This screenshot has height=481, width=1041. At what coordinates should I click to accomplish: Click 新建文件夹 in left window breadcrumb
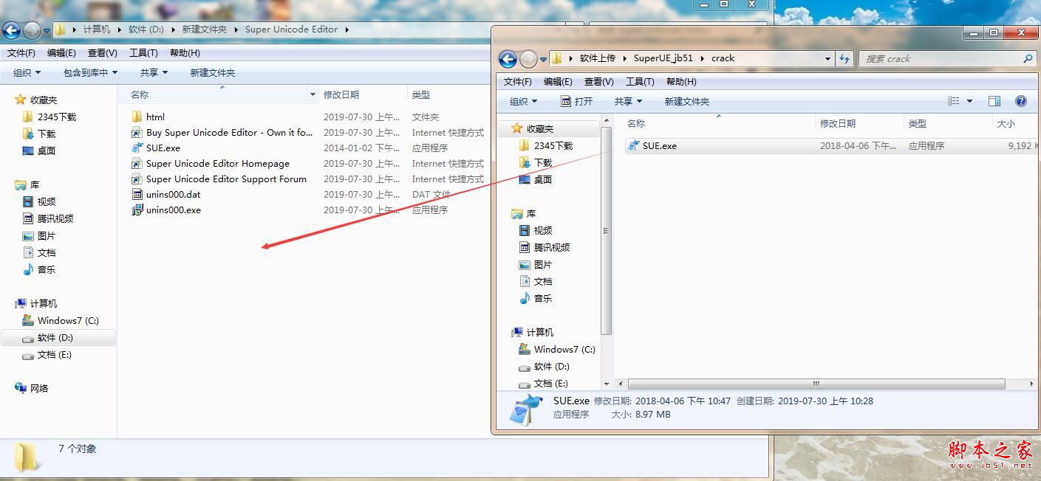point(205,30)
